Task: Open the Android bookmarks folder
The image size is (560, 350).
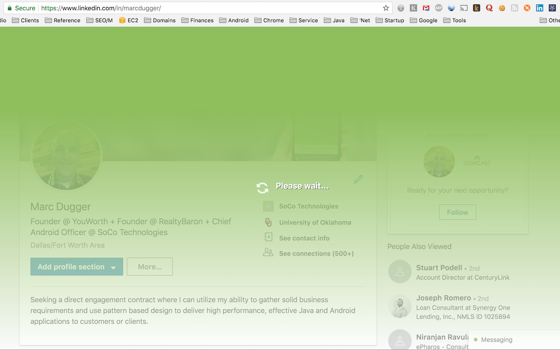Action: point(234,20)
